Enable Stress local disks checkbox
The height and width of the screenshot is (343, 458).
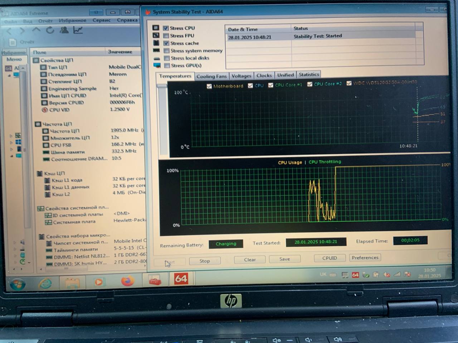tap(167, 58)
